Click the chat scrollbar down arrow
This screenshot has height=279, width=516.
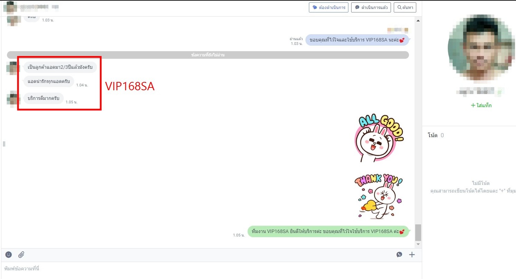[x=418, y=244]
